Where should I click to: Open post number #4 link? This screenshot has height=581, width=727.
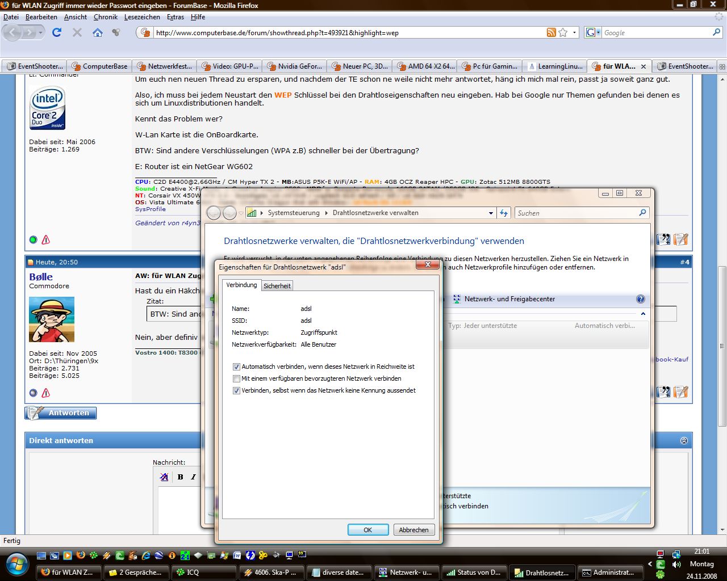tap(684, 262)
